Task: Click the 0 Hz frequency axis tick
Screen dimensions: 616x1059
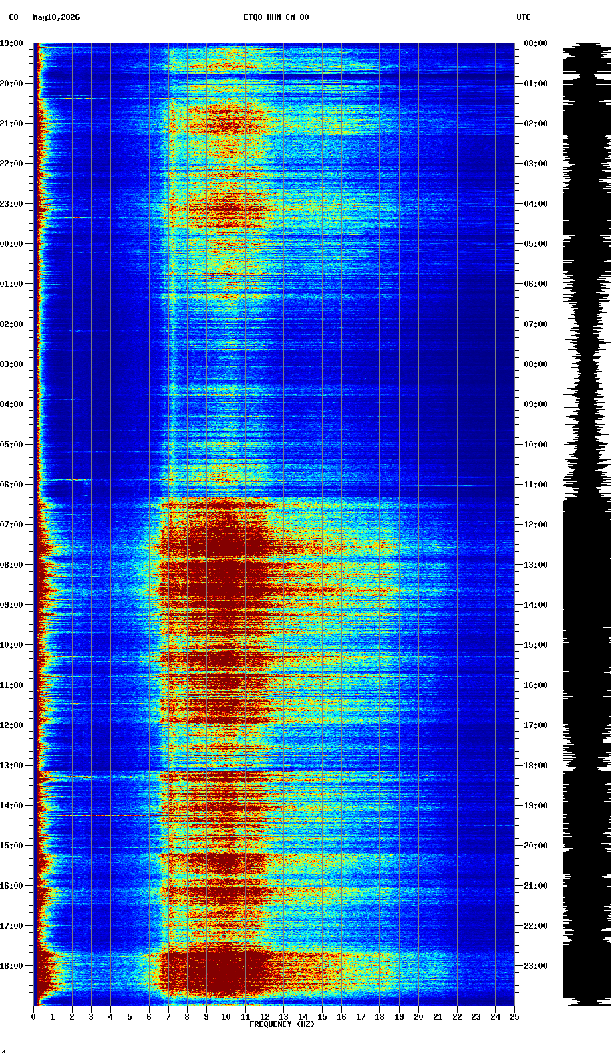Action: (33, 1017)
